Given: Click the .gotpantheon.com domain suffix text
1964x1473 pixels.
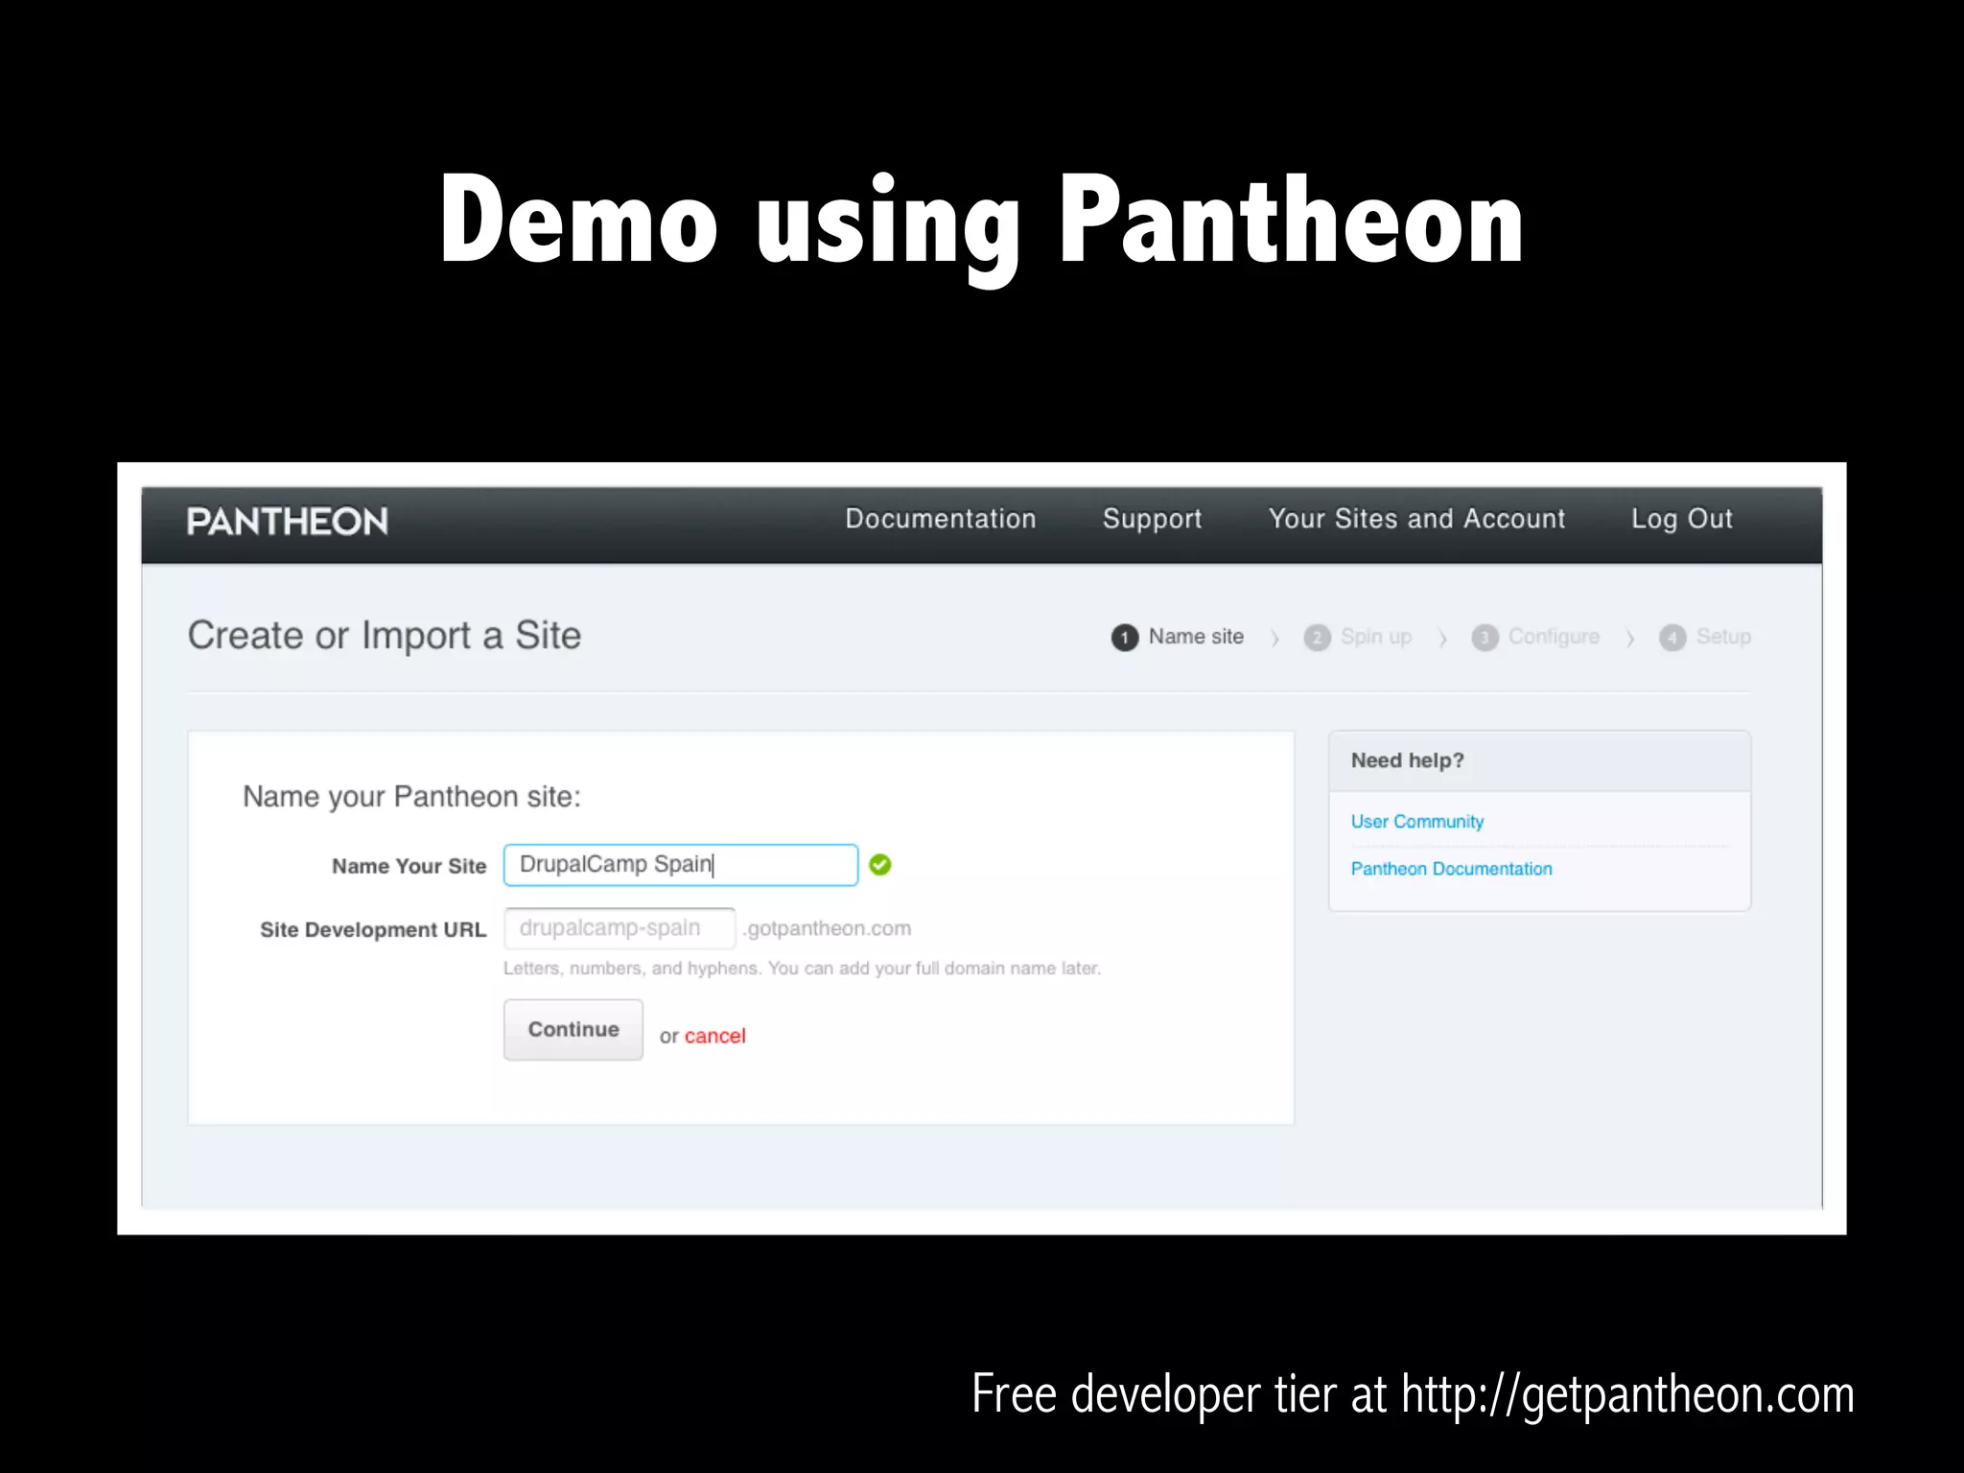Looking at the screenshot, I should click(827, 928).
